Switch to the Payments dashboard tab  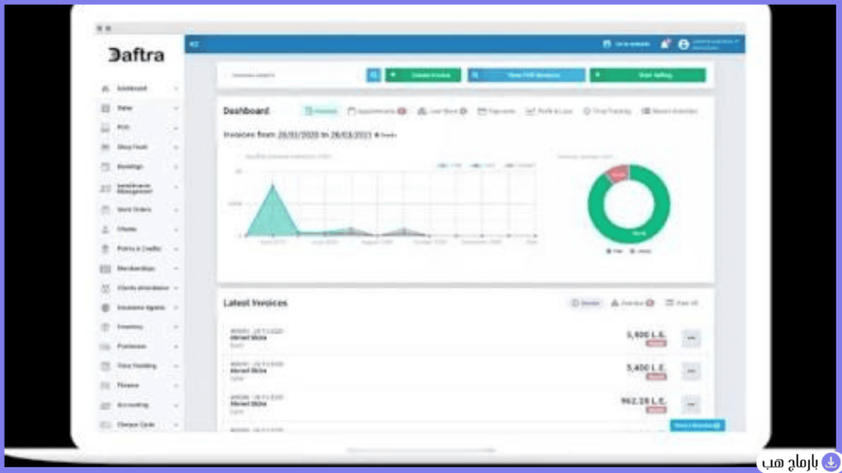click(x=496, y=111)
